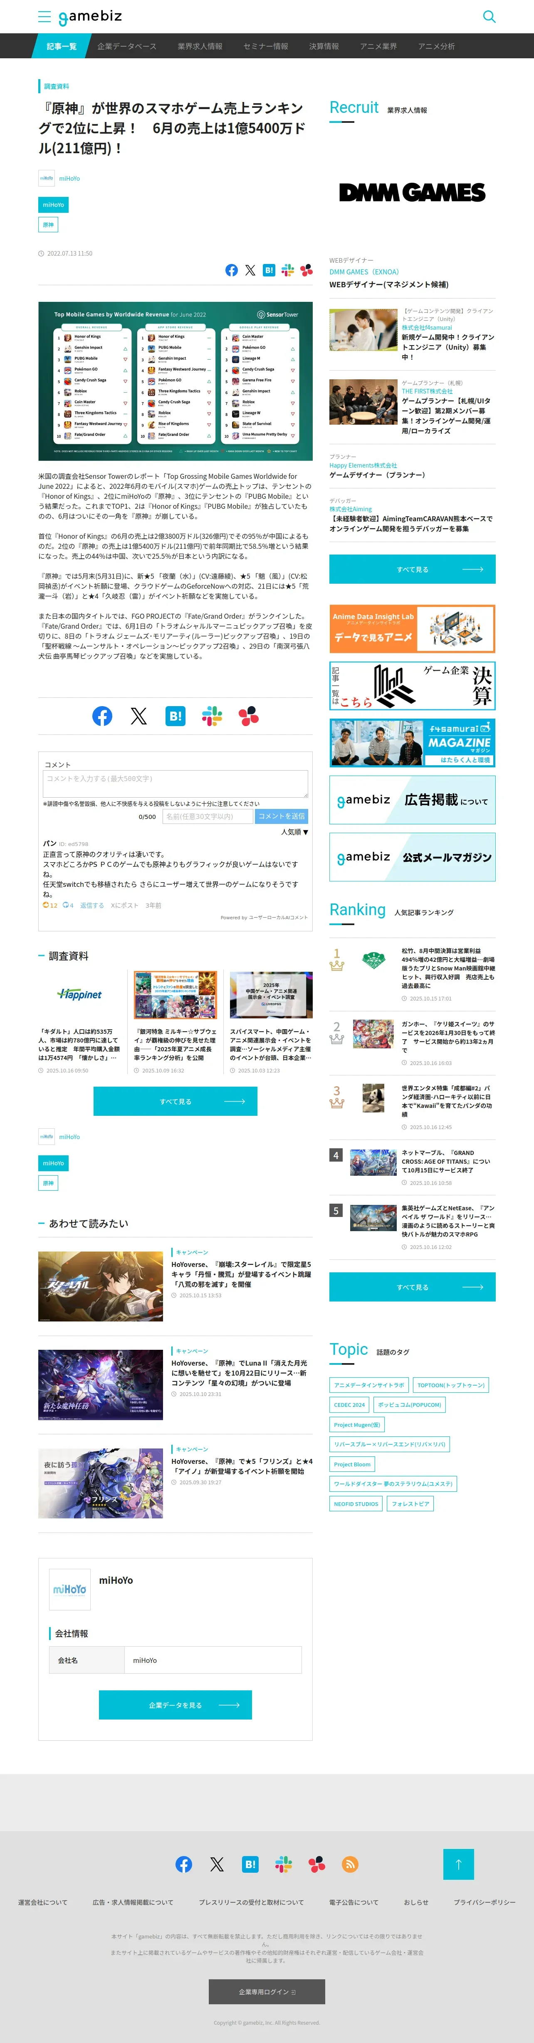Image resolution: width=534 pixels, height=2043 pixels.
Task: Open the アニメ業界 nav item
Action: click(x=378, y=46)
